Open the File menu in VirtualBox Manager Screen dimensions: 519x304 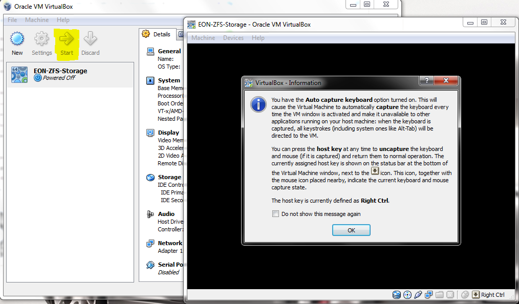pos(12,20)
